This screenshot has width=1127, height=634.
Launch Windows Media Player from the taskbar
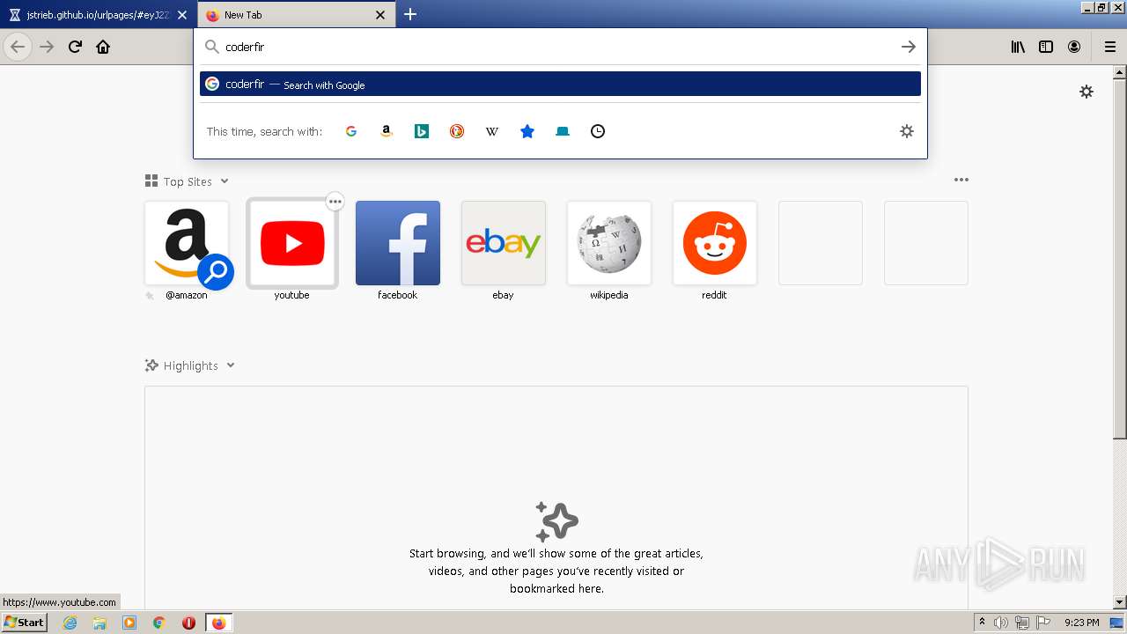(x=129, y=623)
